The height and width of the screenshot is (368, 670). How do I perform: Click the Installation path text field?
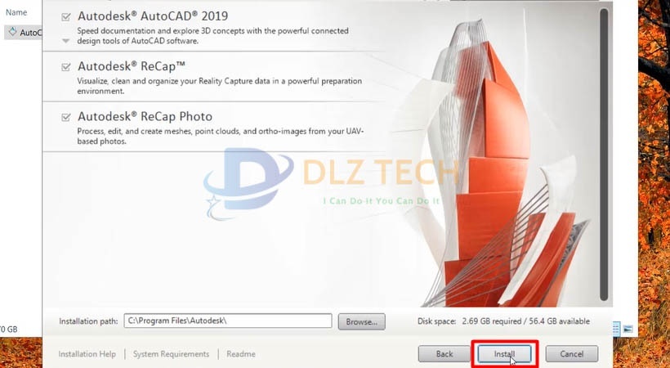point(228,321)
